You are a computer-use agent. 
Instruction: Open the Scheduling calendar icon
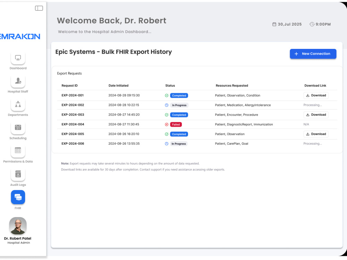(x=18, y=128)
